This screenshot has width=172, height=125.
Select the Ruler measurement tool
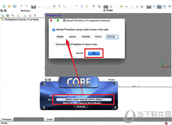click(x=87, y=6)
